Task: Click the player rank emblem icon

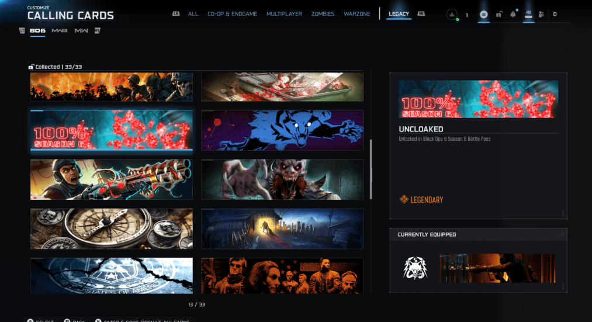Action: tap(452, 15)
